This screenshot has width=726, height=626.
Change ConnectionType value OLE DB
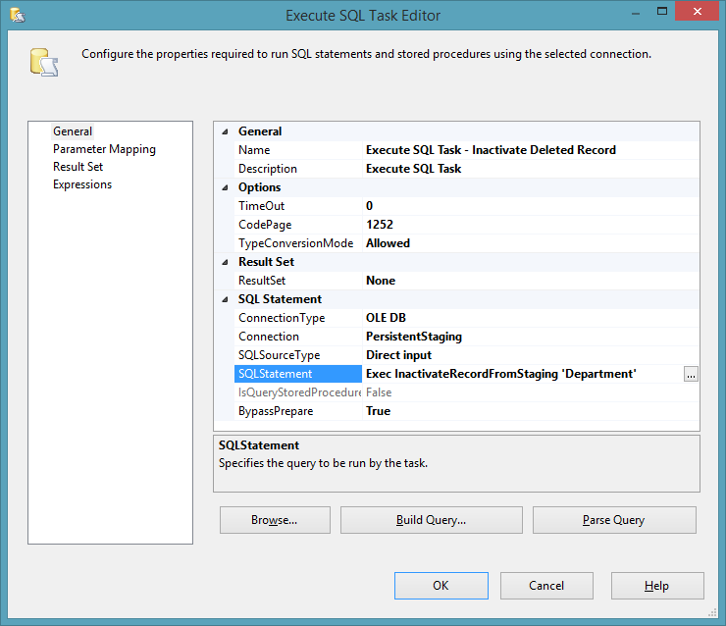point(531,318)
